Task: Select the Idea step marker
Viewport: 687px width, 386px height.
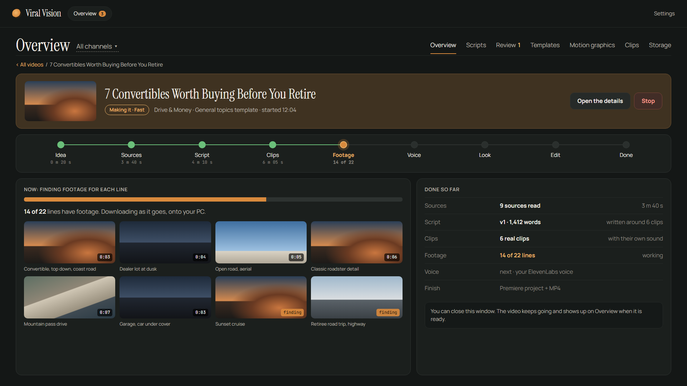Action: 61,145
